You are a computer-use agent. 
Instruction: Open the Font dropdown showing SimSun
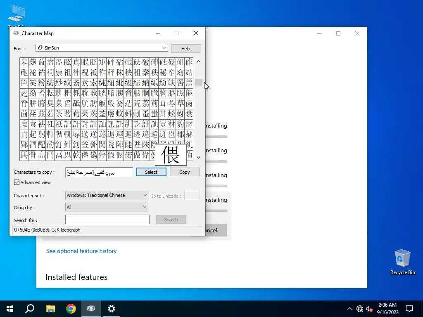tap(102, 48)
